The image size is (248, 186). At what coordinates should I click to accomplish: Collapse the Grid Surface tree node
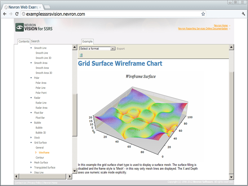31,143
